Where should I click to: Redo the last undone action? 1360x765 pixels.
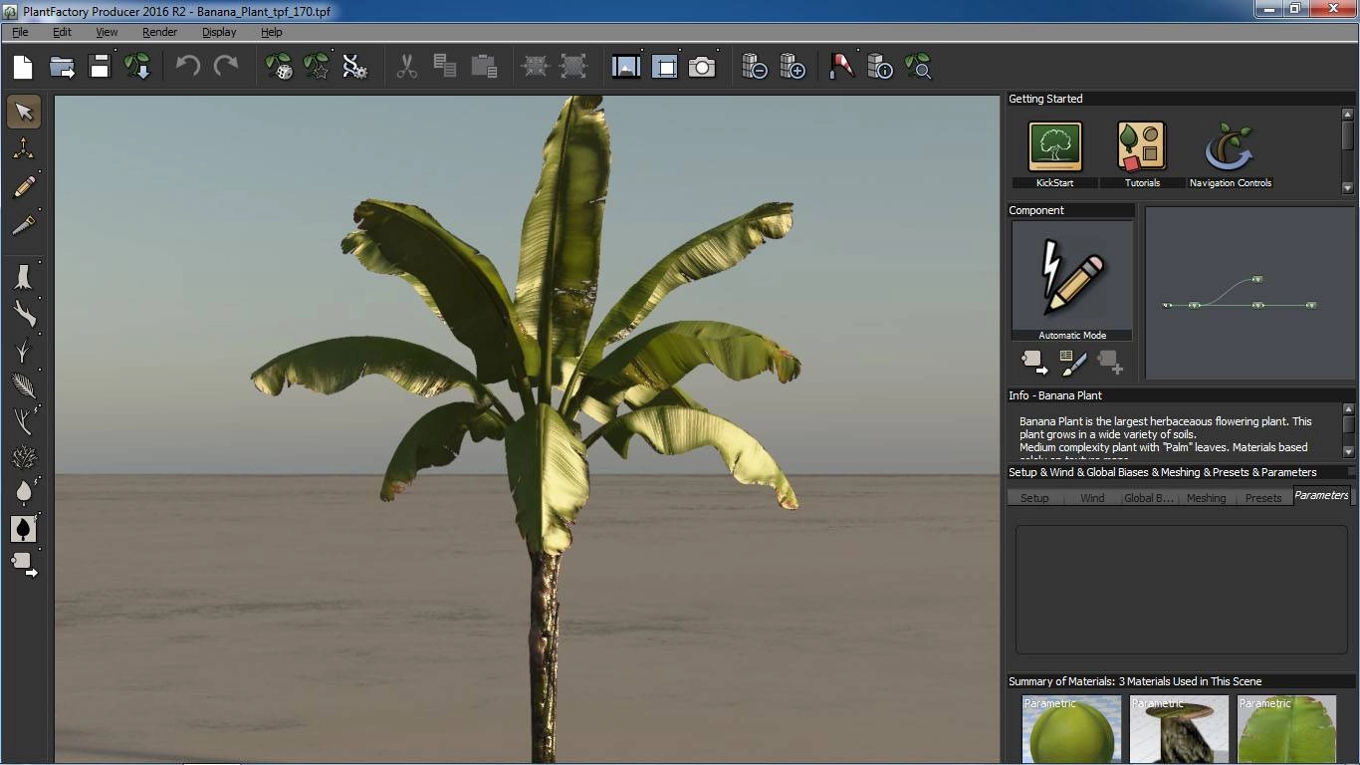point(226,67)
